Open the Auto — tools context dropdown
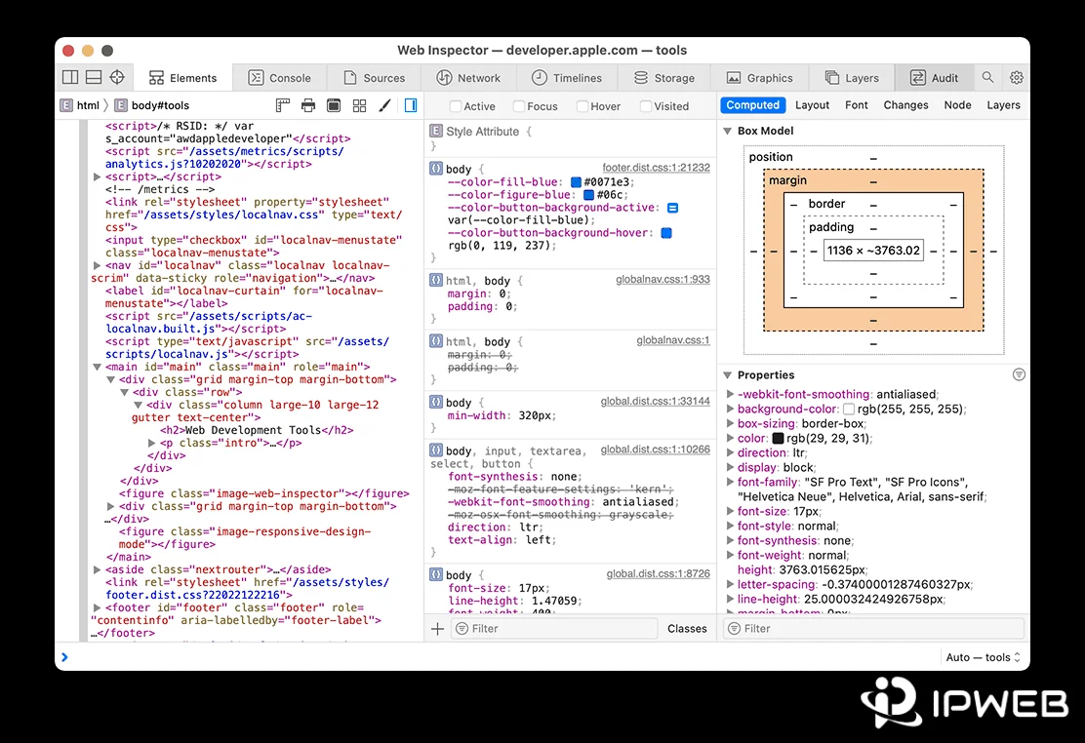This screenshot has width=1085, height=743. [x=984, y=657]
